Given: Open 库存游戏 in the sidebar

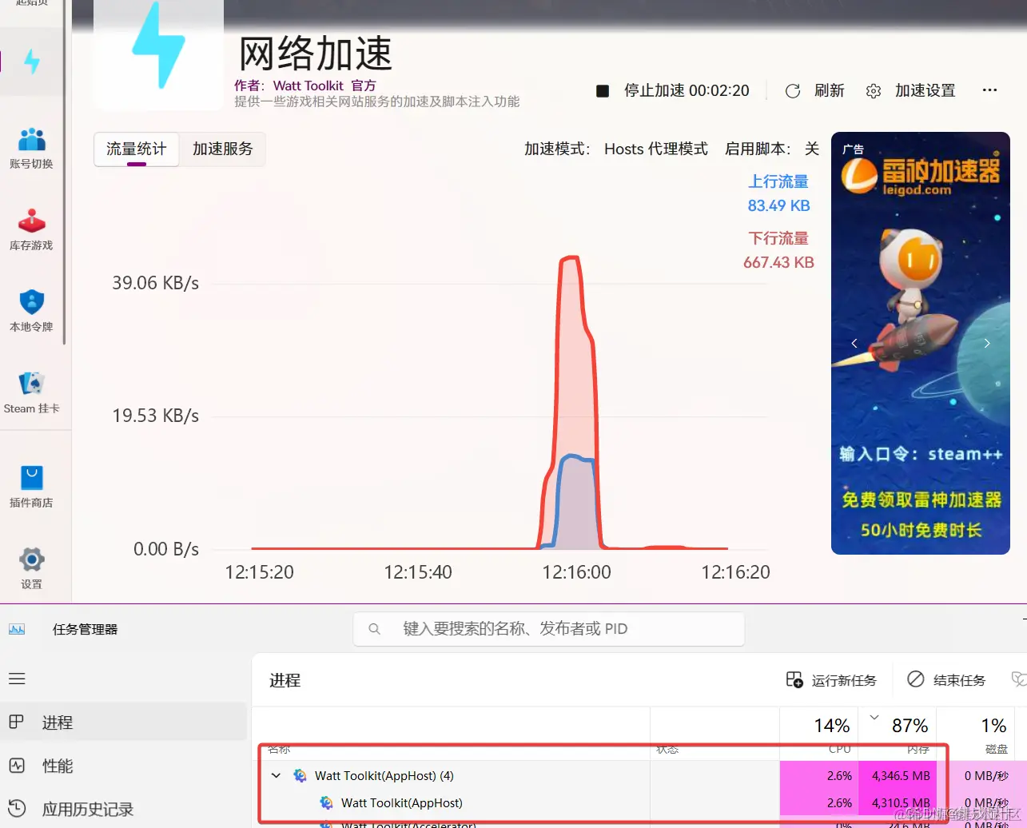Looking at the screenshot, I should (31, 230).
